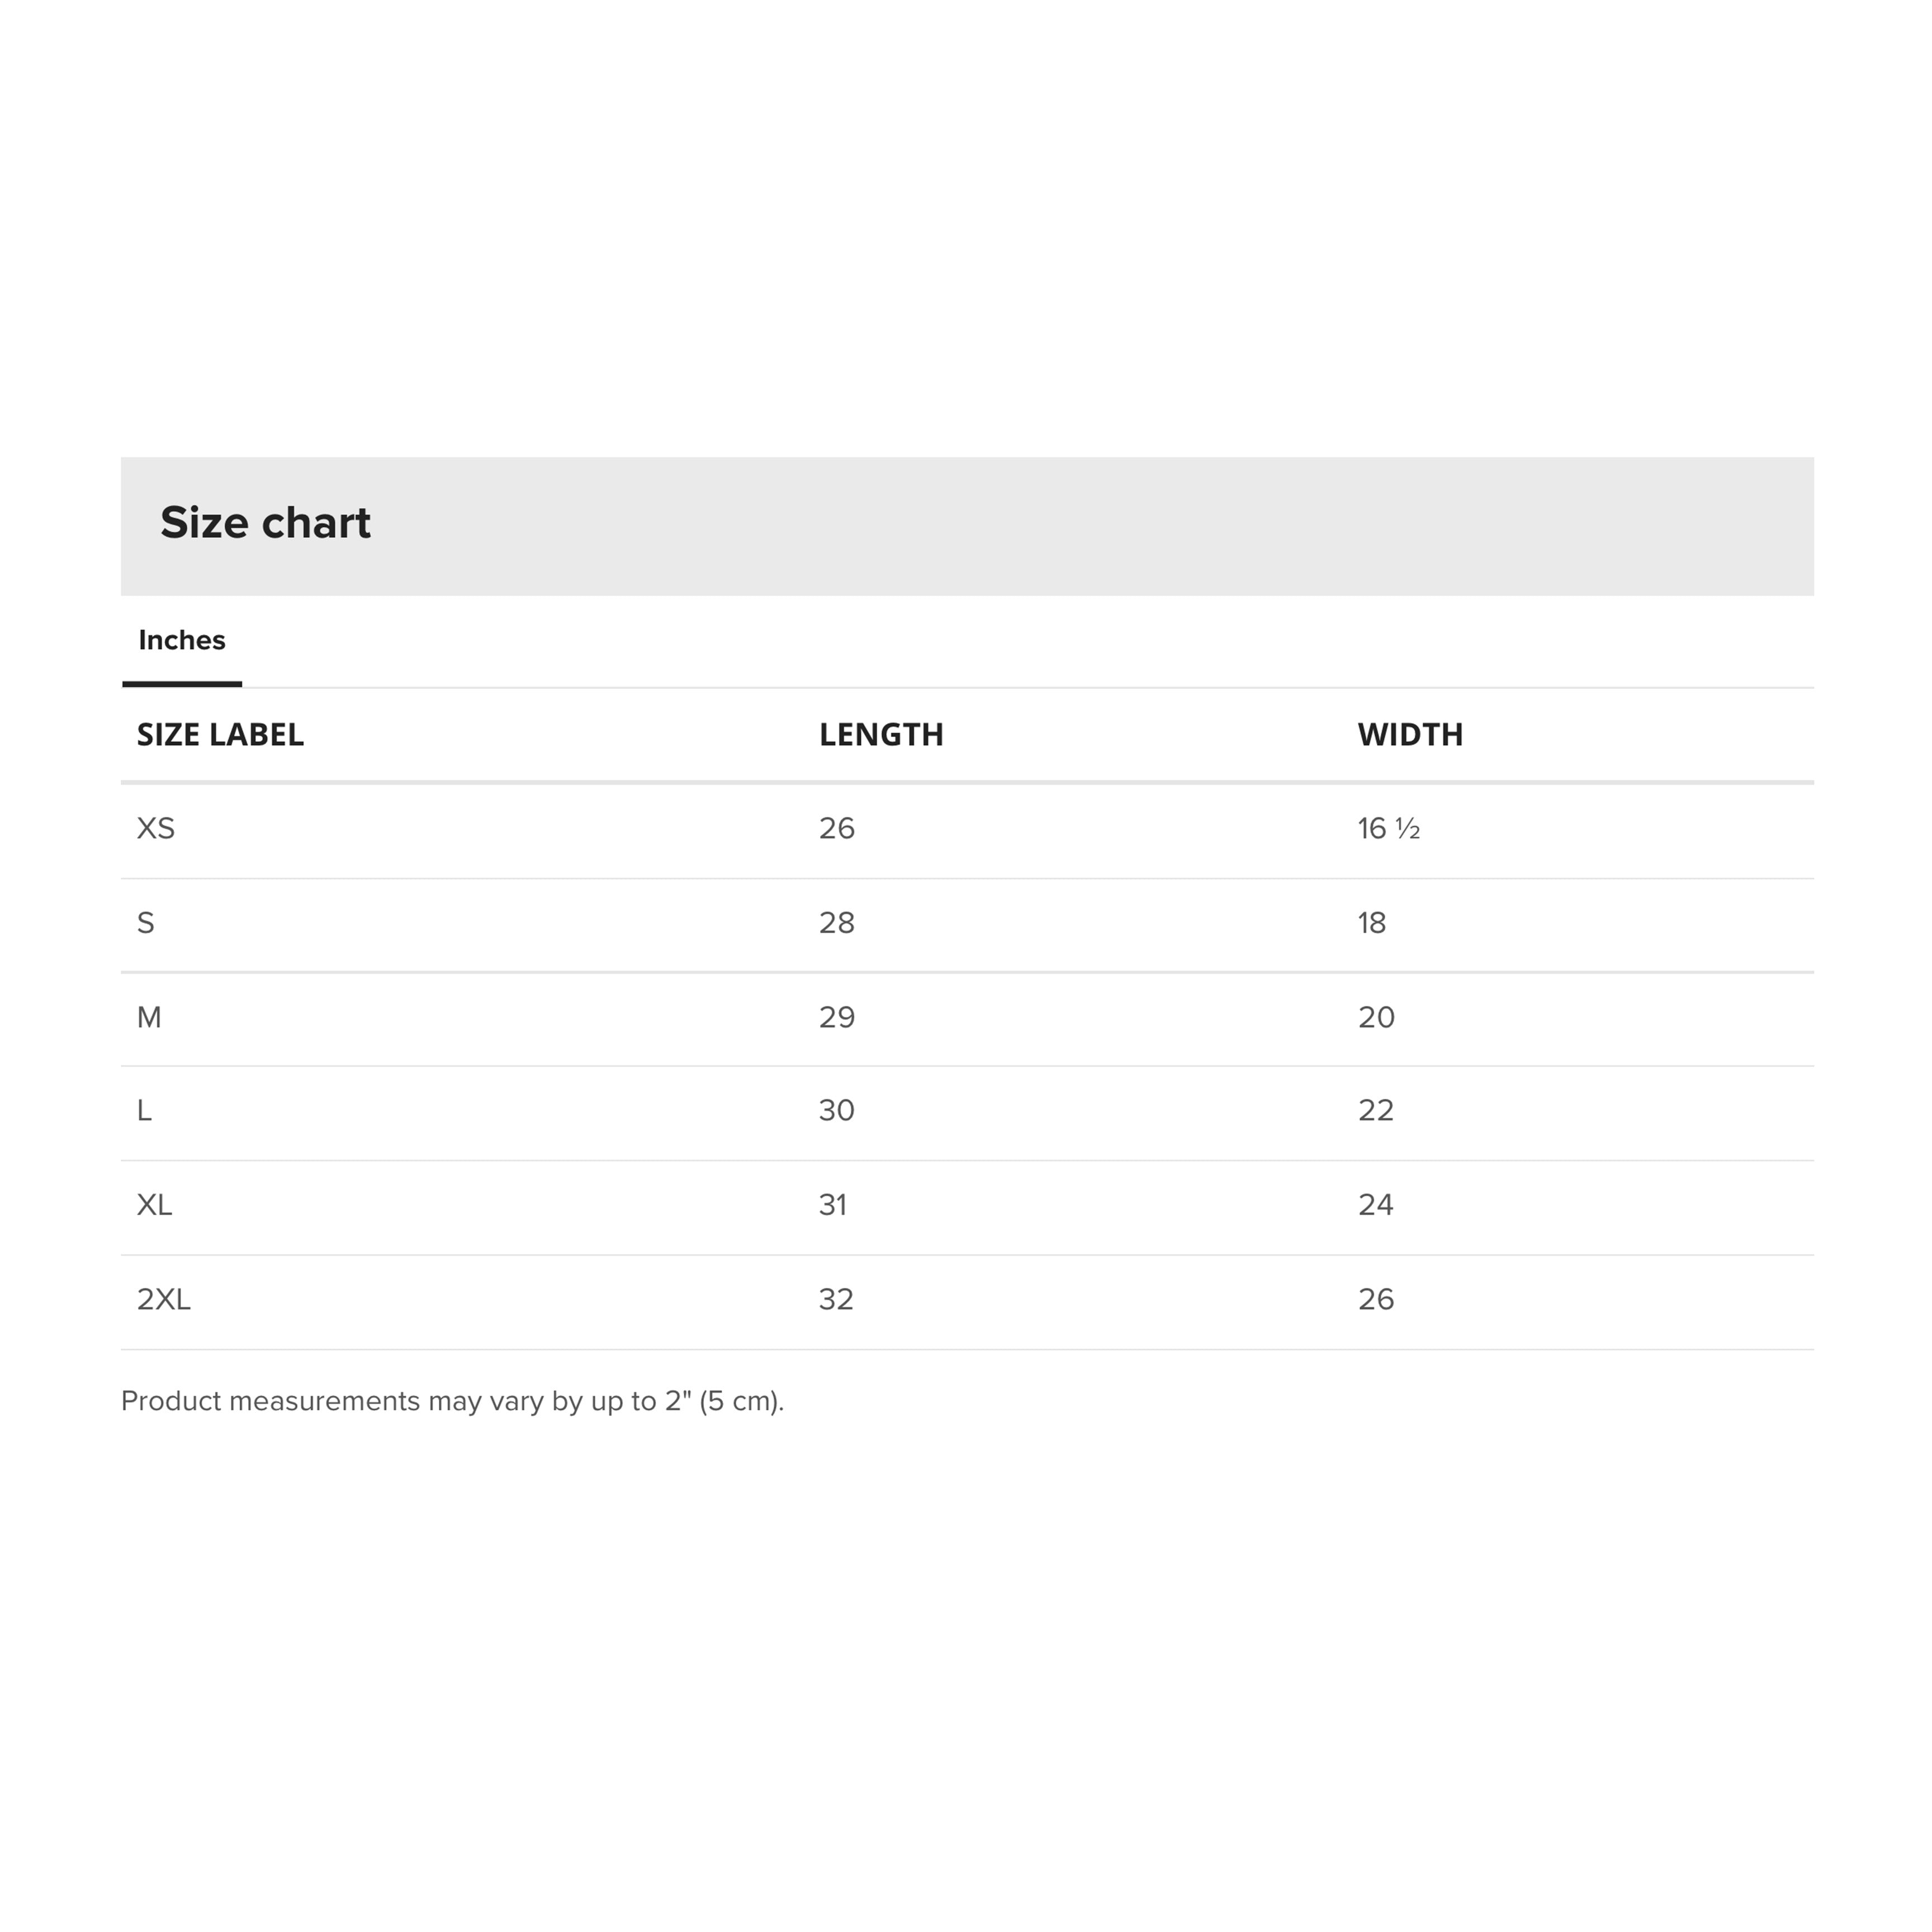The width and height of the screenshot is (1932, 1932).
Task: Click the Size chart heading
Action: pyautogui.click(x=265, y=522)
